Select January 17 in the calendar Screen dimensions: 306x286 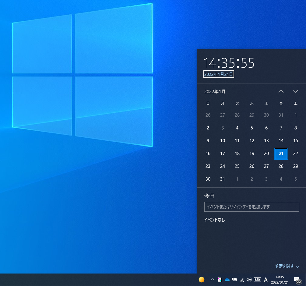coord(223,154)
